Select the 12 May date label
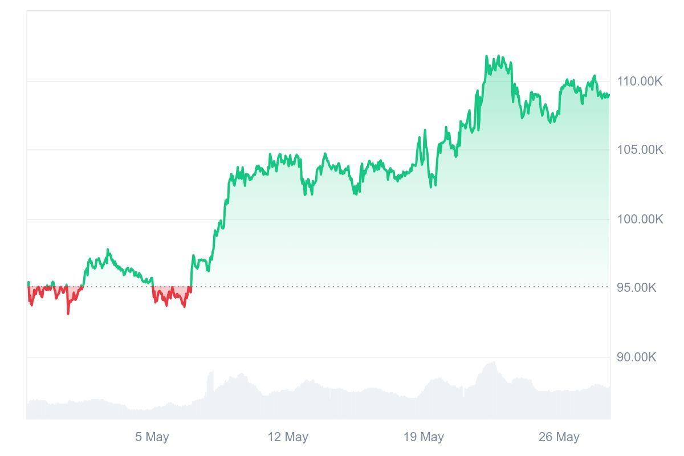This screenshot has height=456, width=684. tap(288, 437)
